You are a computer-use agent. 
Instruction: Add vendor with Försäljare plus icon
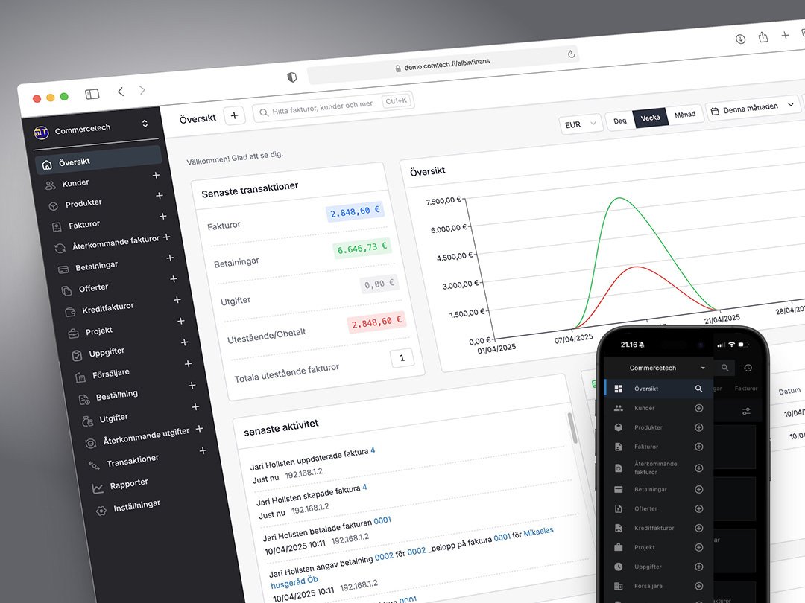tap(188, 363)
